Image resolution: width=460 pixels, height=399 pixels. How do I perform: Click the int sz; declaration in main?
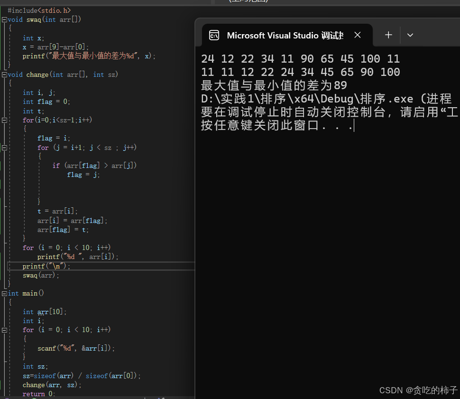click(x=35, y=367)
